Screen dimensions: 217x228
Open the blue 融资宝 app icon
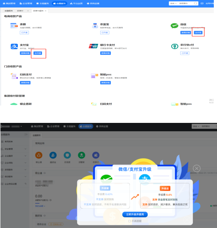coord(53,155)
